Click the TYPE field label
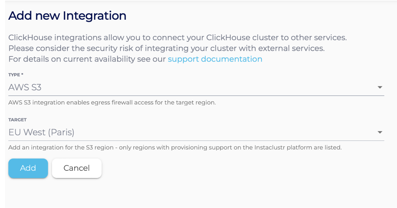This screenshot has width=397, height=208. (x=14, y=75)
